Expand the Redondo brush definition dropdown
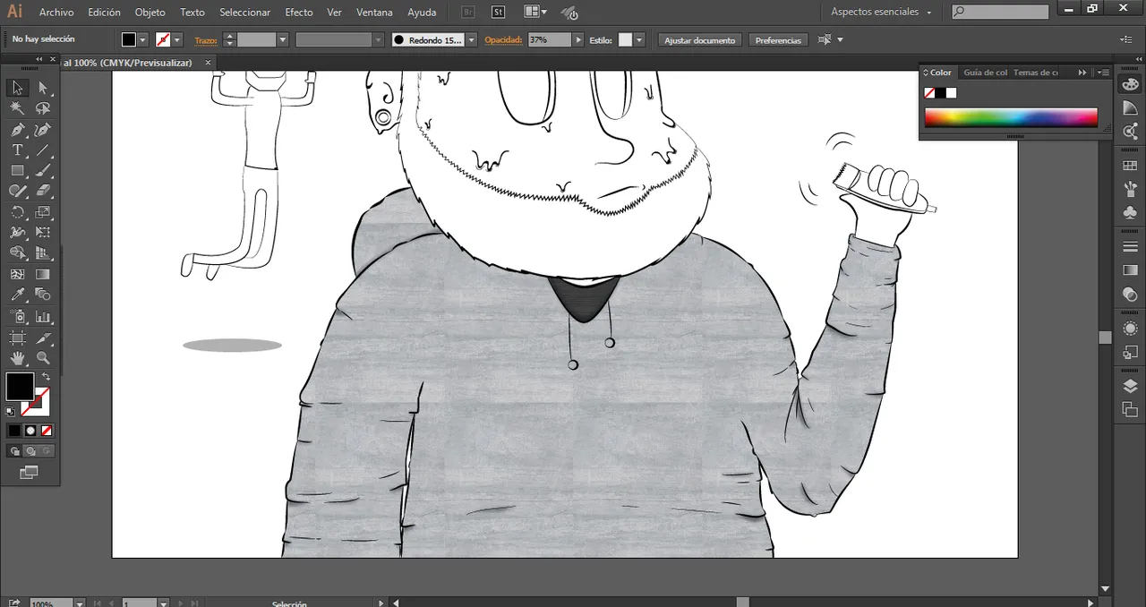This screenshot has height=607, width=1146. pos(471,40)
